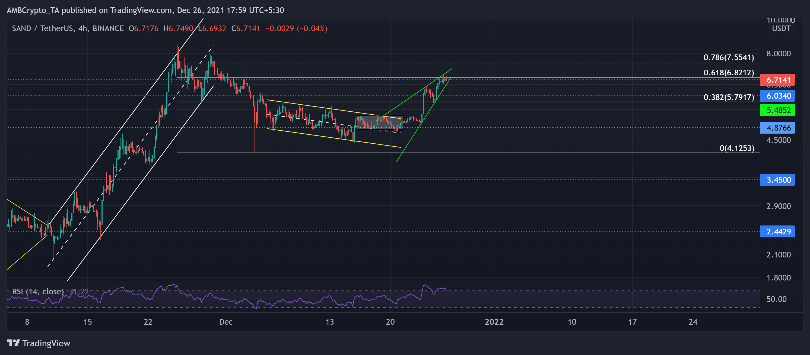Click the 2022 date label on time axis
This screenshot has height=355, width=810.
pos(494,322)
